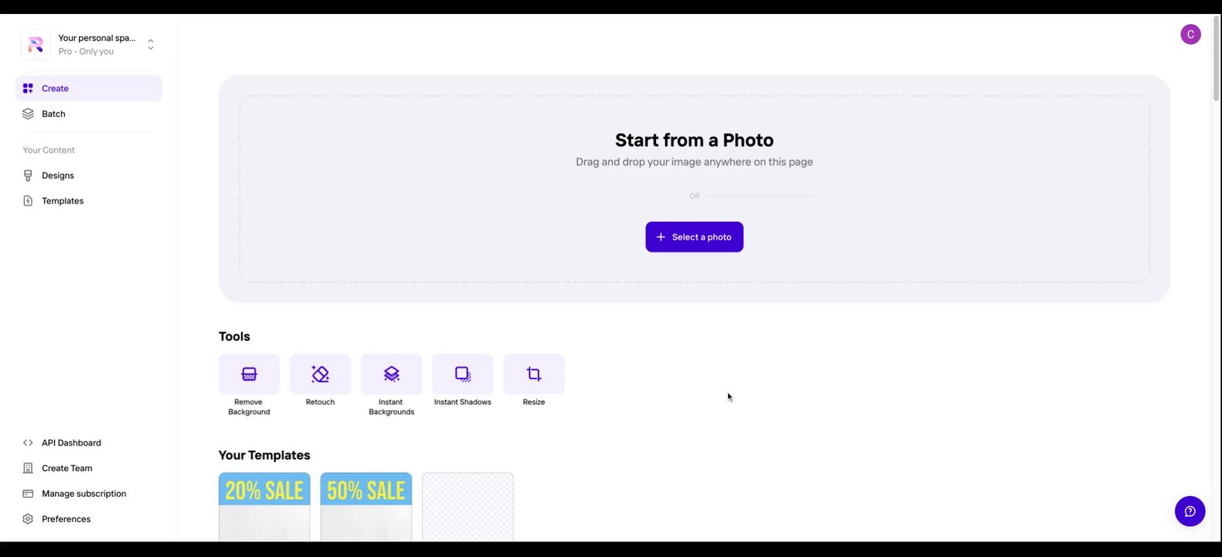The width and height of the screenshot is (1222, 557).
Task: Select the Retouch tool icon
Action: tap(320, 374)
